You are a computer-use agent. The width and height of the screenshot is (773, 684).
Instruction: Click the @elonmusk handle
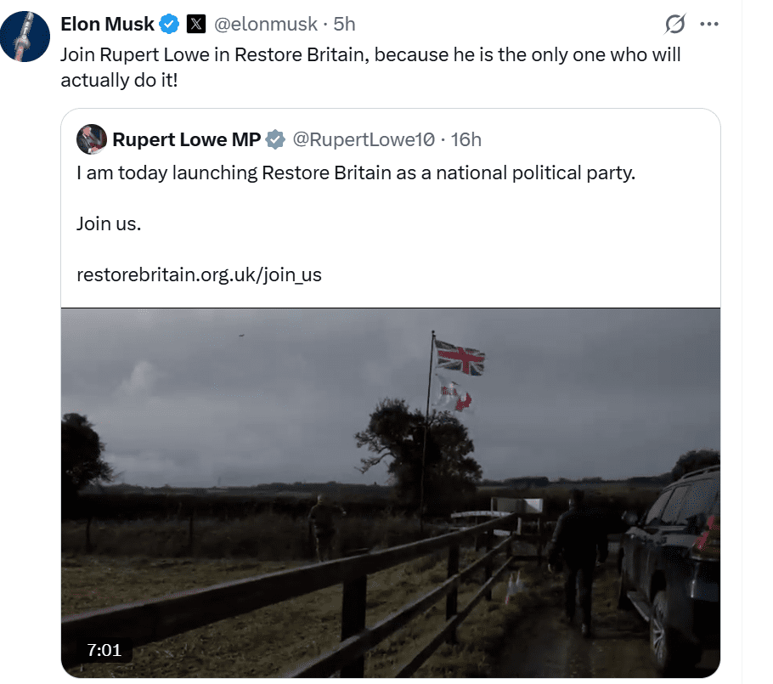[x=264, y=25]
